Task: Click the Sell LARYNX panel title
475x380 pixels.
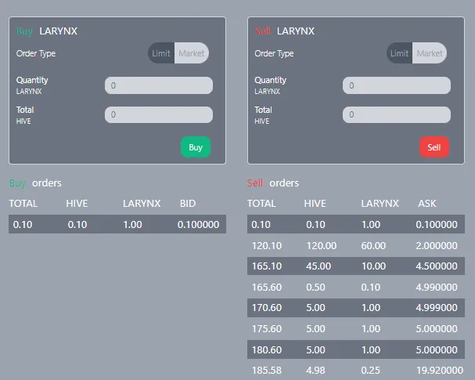Action: (x=285, y=31)
